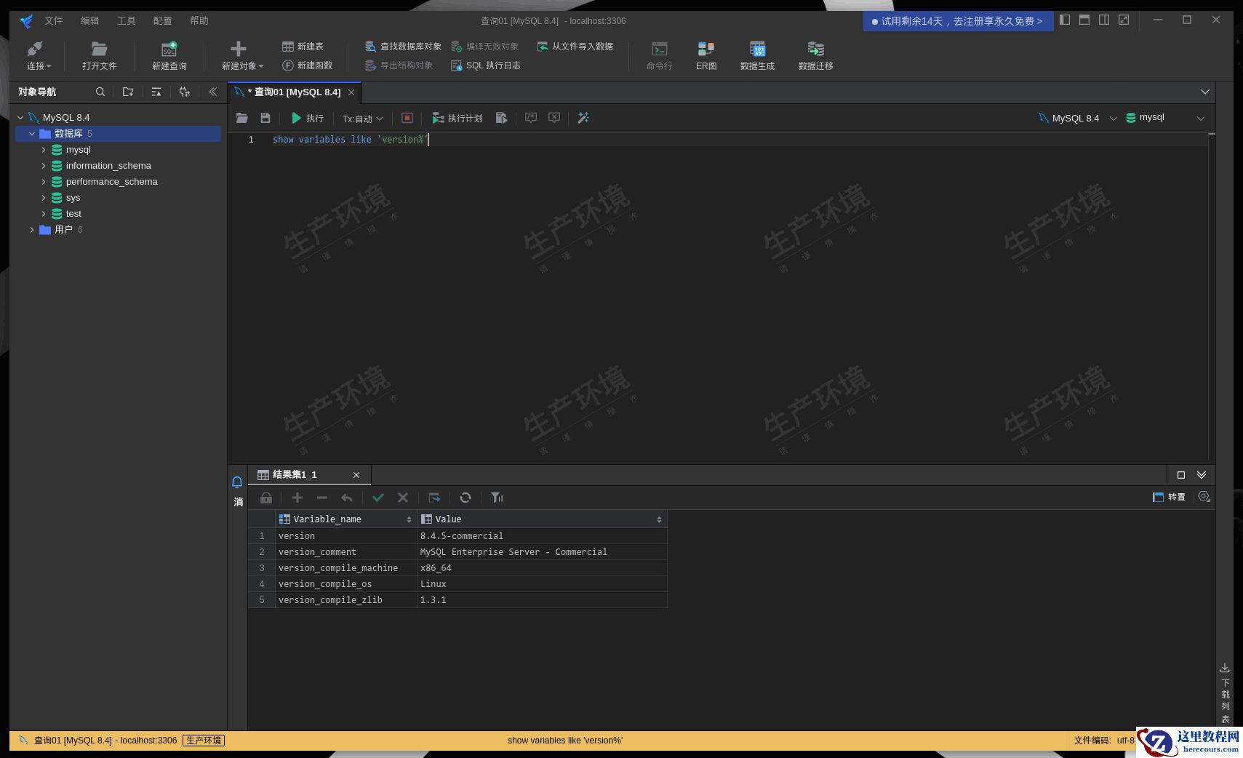Collapse the 对象导航 sidebar panel
The height and width of the screenshot is (758, 1243).
coord(213,92)
